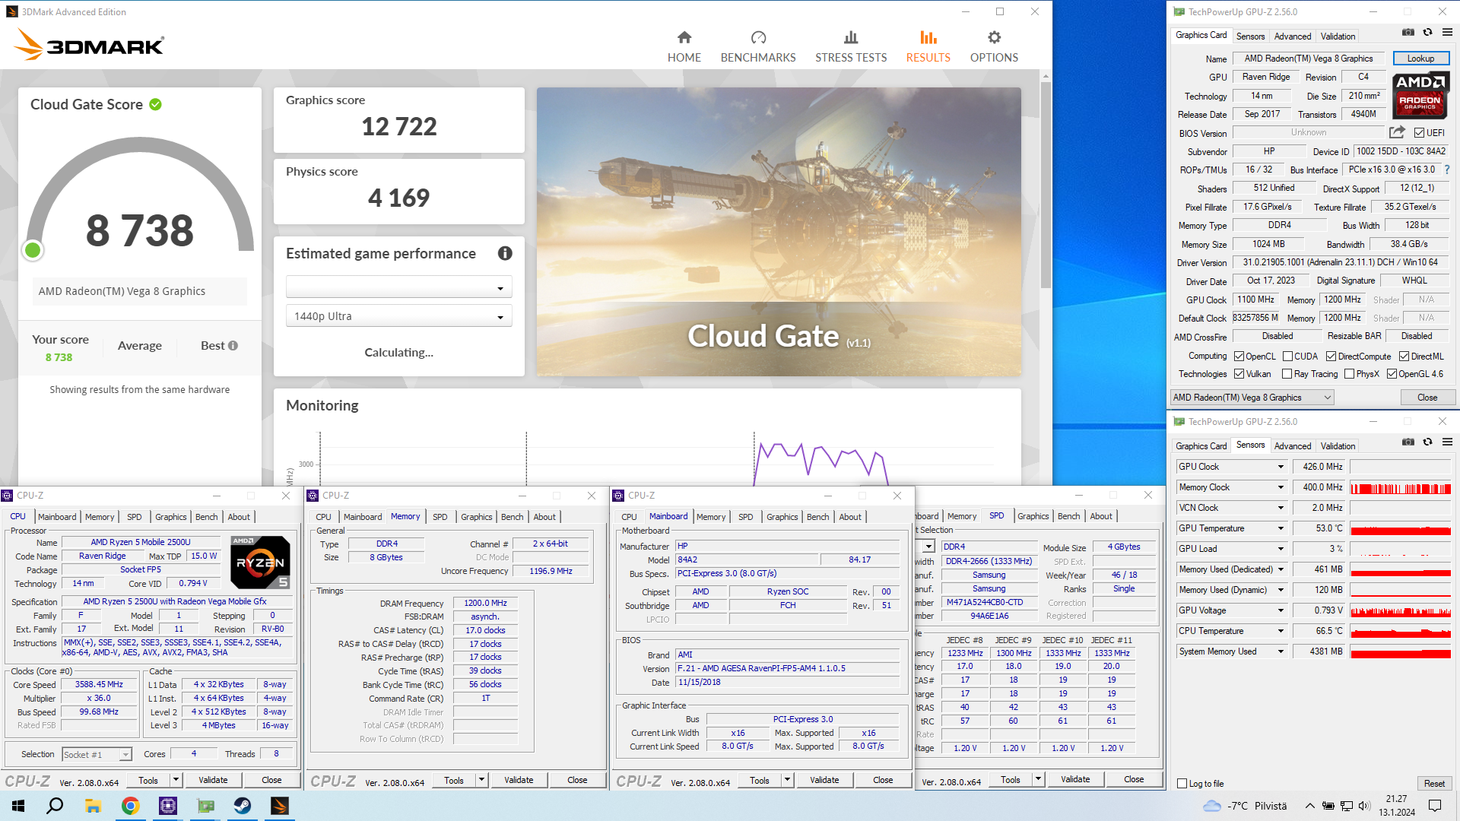Click the Cloud Gate score gauge indicator dot
Viewport: 1460px width, 821px height.
point(33,250)
